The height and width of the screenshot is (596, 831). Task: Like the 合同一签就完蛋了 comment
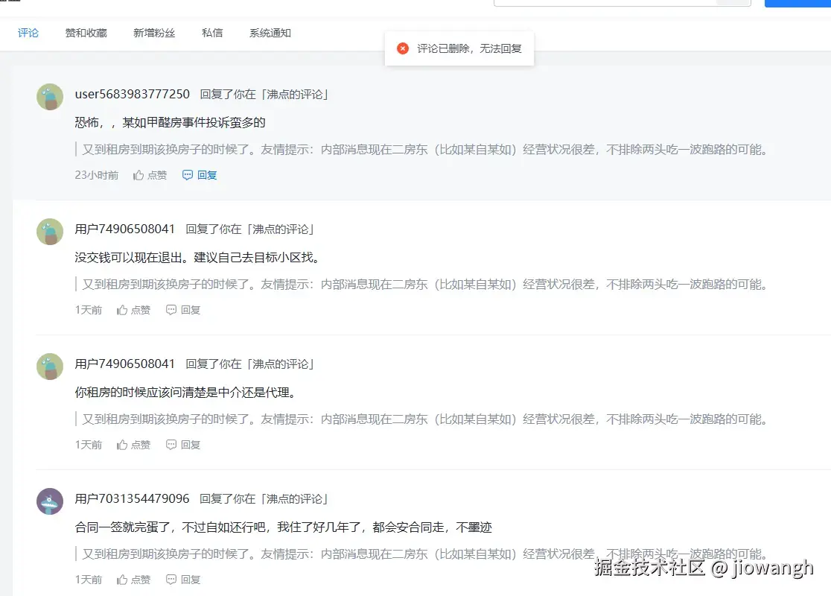pyautogui.click(x=133, y=580)
